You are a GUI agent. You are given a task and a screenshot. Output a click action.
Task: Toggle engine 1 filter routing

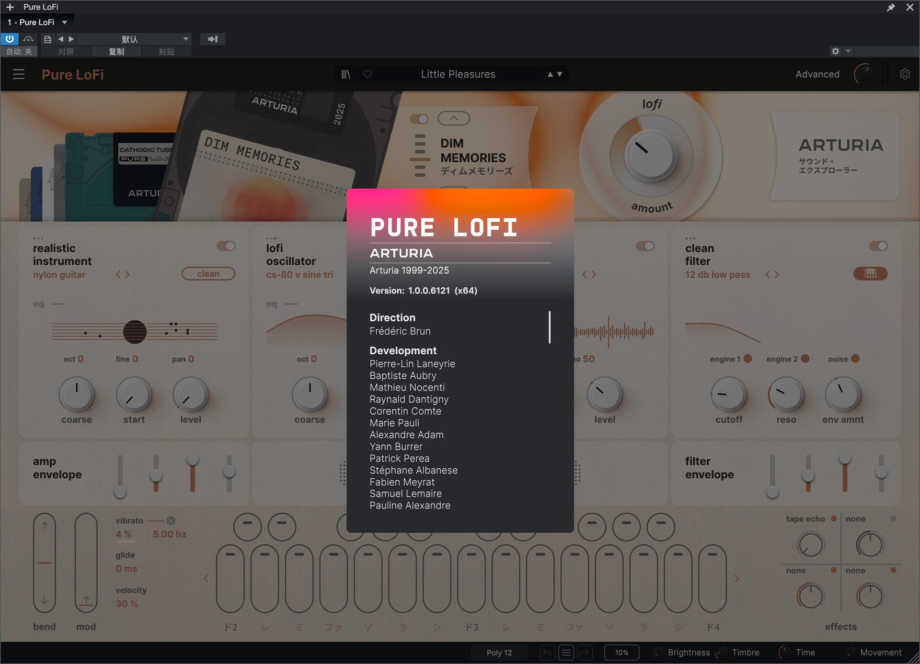tap(748, 359)
